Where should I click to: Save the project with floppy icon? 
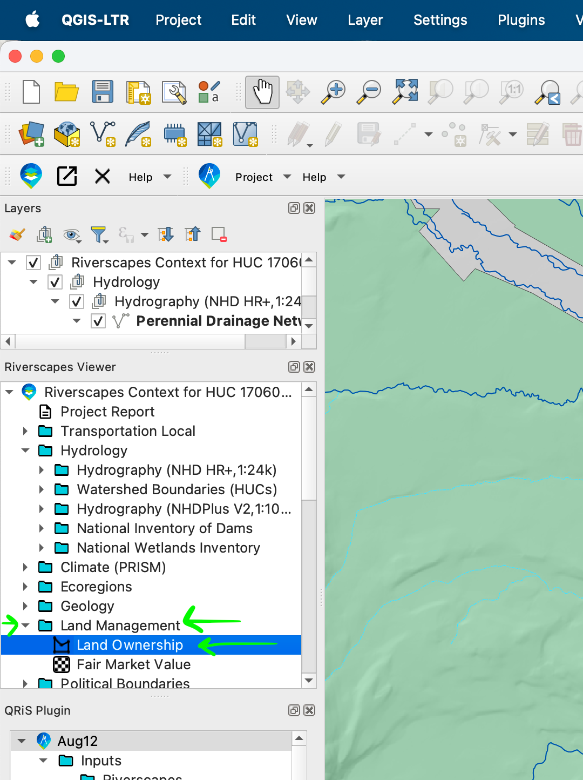click(x=102, y=91)
